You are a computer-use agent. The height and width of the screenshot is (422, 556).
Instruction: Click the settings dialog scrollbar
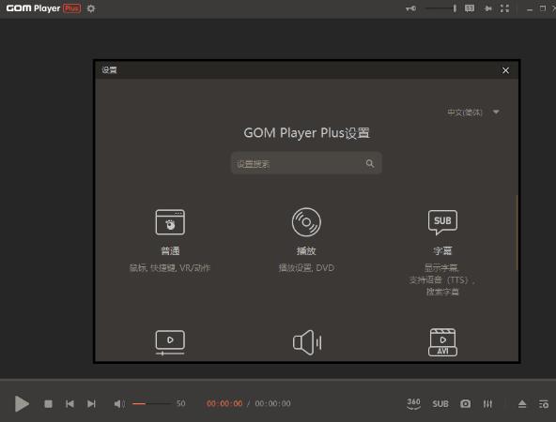point(517,233)
